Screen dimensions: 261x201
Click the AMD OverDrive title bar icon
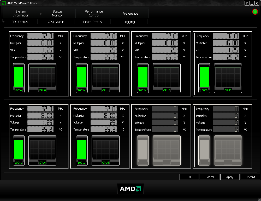(x=4, y=3)
